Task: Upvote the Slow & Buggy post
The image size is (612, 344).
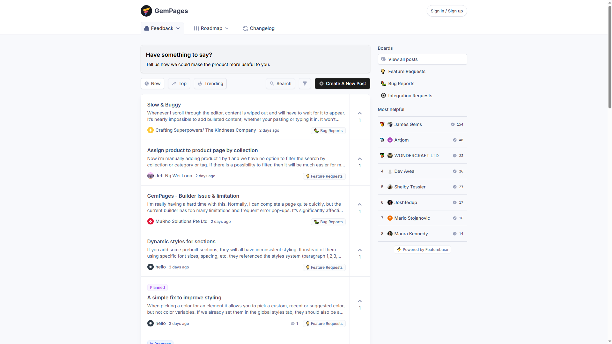Action: [x=360, y=113]
